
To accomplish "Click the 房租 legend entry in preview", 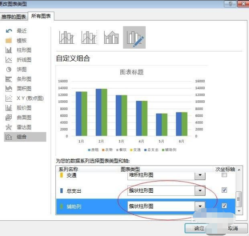I will tap(93, 150).
